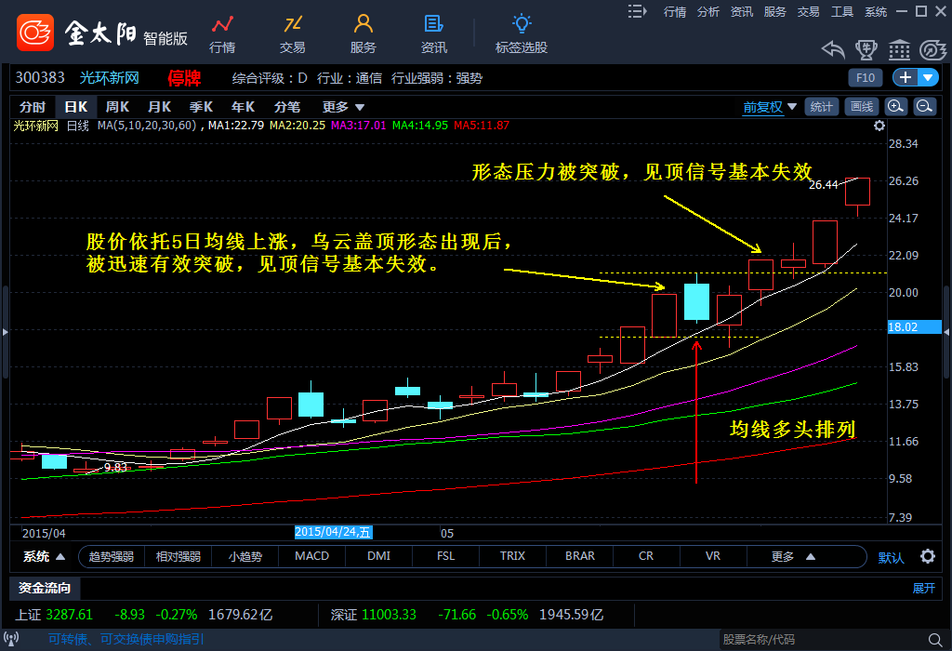Click the F10 company info button
This screenshot has height=651, width=952.
coord(866,77)
